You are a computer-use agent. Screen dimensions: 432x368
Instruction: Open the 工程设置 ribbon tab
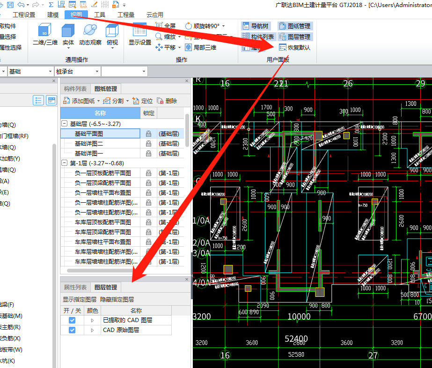pyautogui.click(x=24, y=15)
